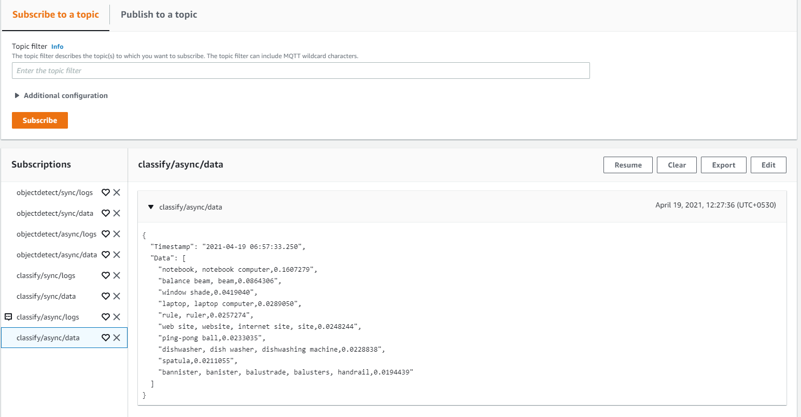Favorite the objectdetect/sync/logs subscription heart icon

tap(105, 192)
